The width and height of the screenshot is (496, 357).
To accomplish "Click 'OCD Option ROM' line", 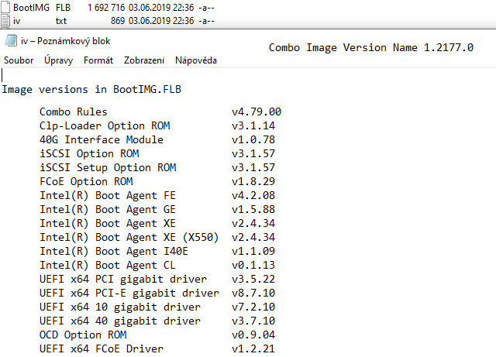I will coord(83,335).
